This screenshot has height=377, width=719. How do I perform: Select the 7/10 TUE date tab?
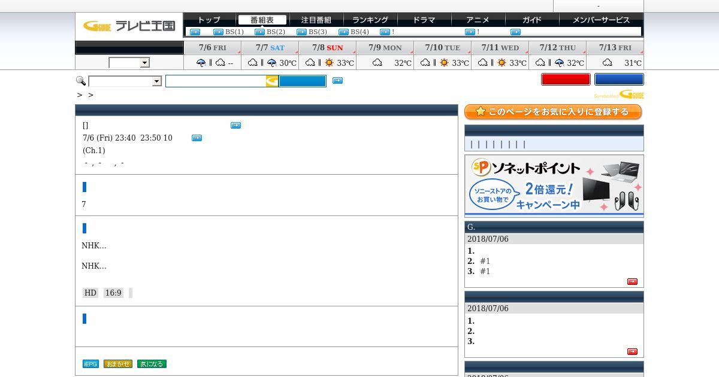(442, 47)
